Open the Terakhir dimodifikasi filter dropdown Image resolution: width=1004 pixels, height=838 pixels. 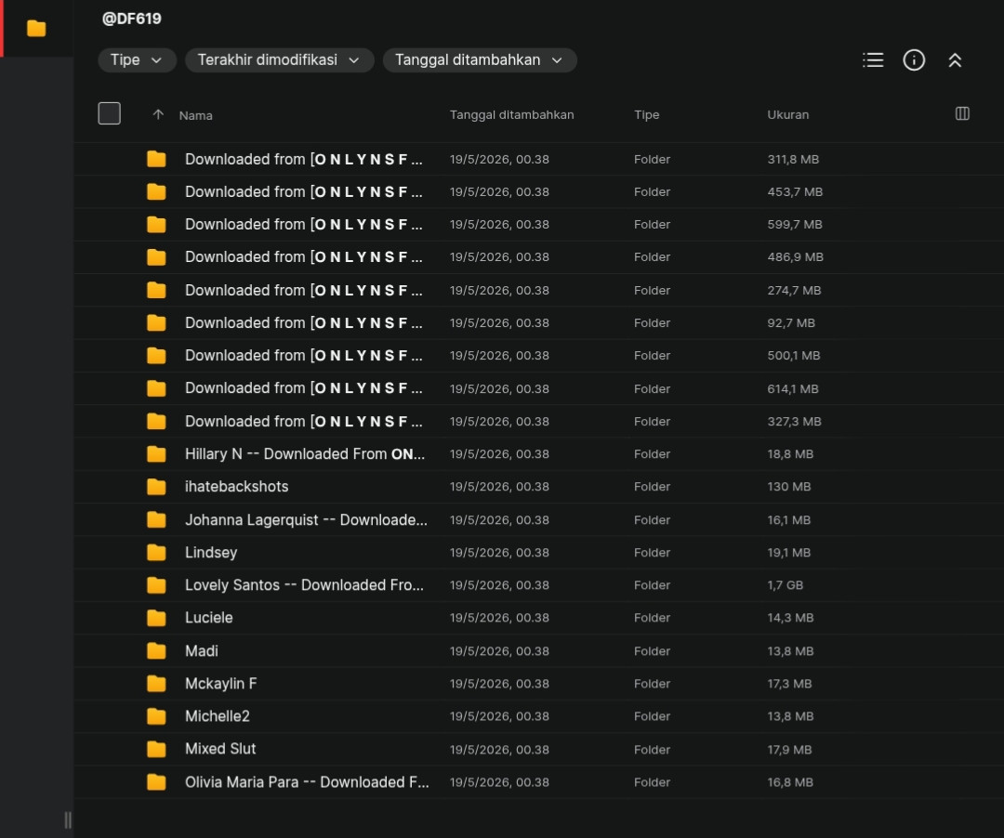coord(279,60)
